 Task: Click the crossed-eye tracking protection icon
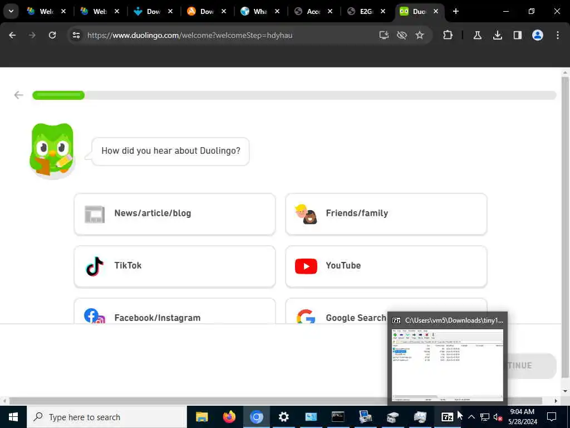point(402,35)
